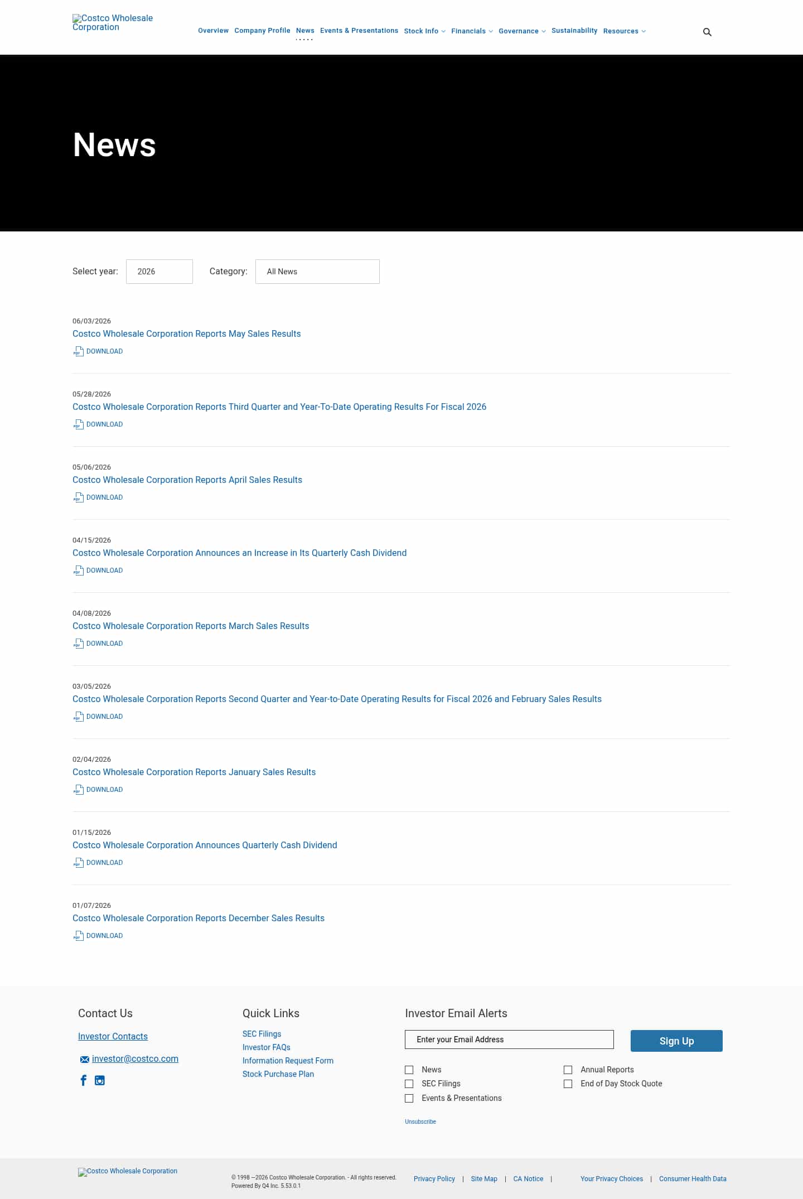The height and width of the screenshot is (1199, 803).
Task: Open the January Sales Results press release
Action: [194, 772]
